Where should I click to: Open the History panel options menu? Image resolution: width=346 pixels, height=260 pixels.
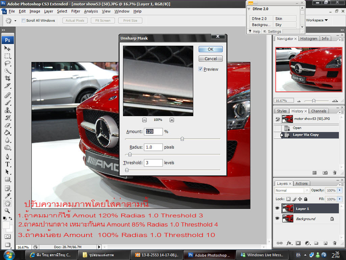[x=341, y=112]
